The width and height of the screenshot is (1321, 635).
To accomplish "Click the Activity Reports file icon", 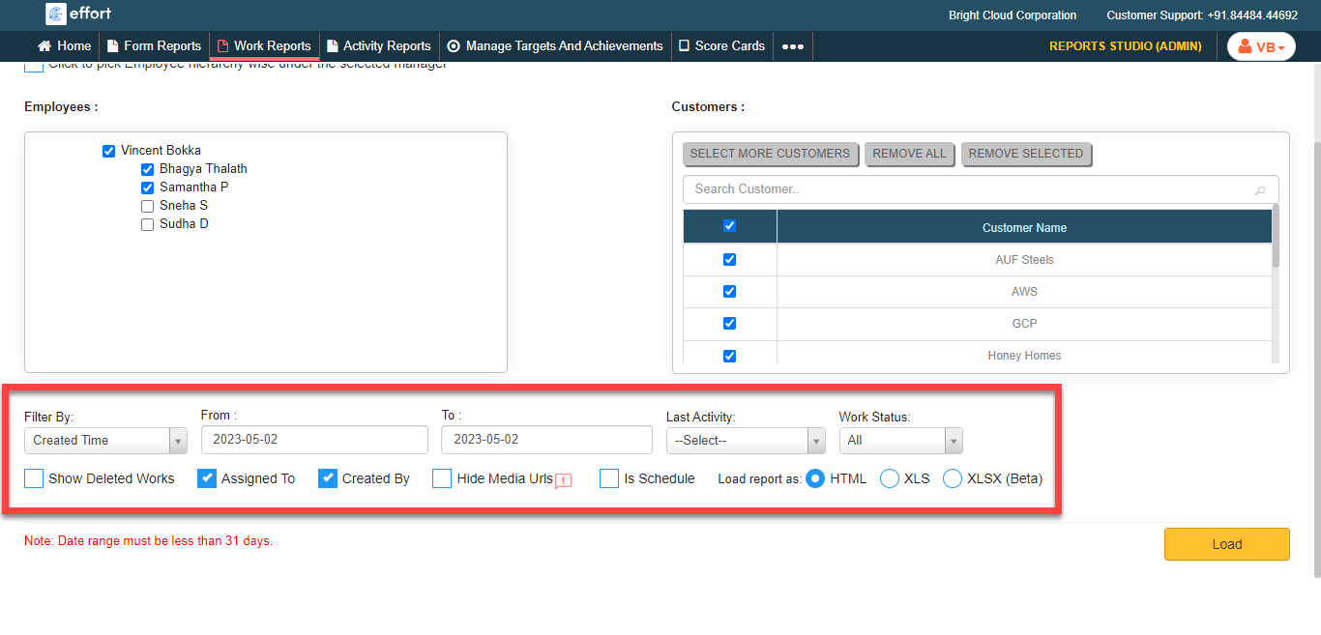I will coord(333,46).
